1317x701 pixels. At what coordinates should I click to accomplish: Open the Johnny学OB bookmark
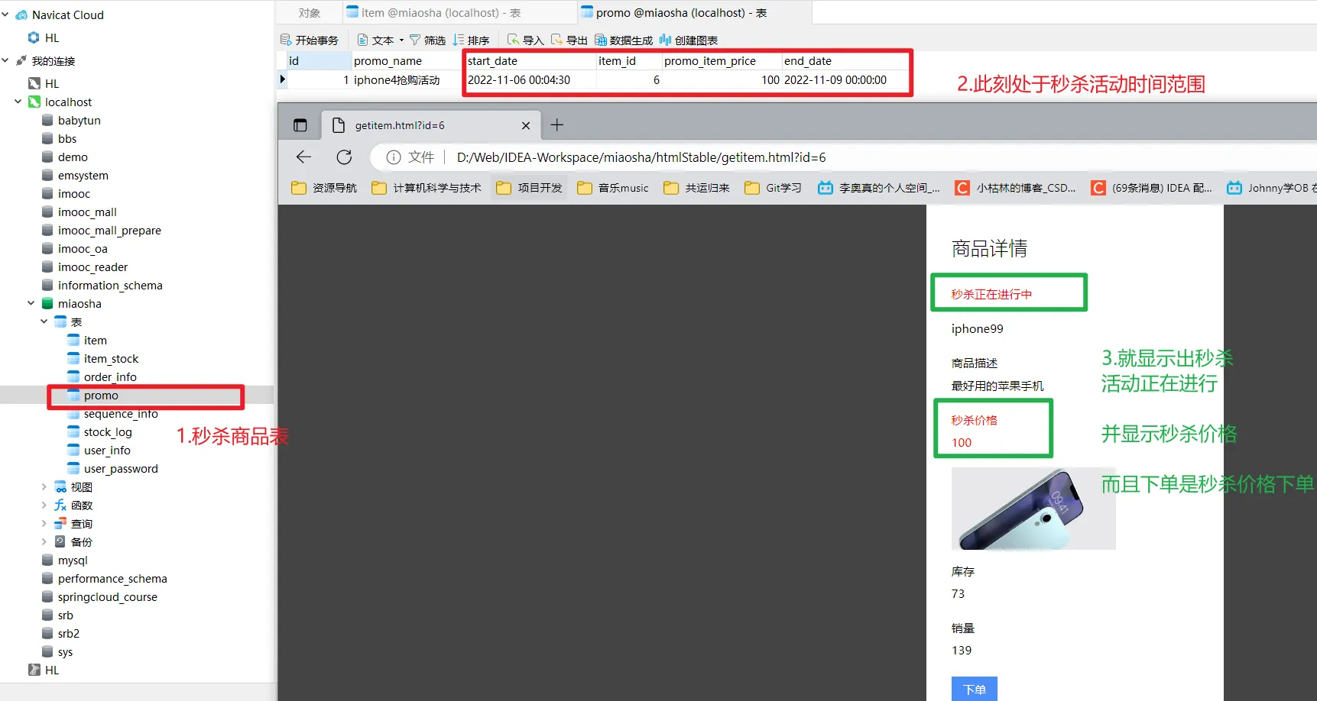pos(1271,188)
